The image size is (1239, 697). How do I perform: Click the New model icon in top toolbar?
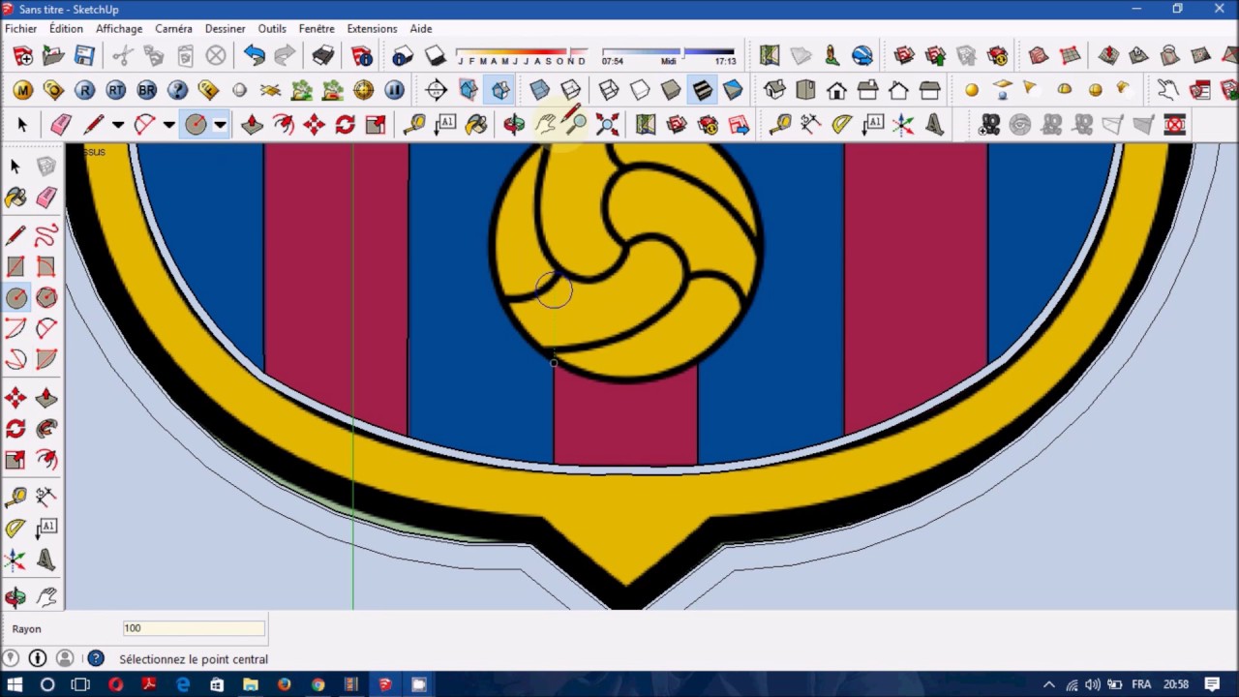[23, 55]
